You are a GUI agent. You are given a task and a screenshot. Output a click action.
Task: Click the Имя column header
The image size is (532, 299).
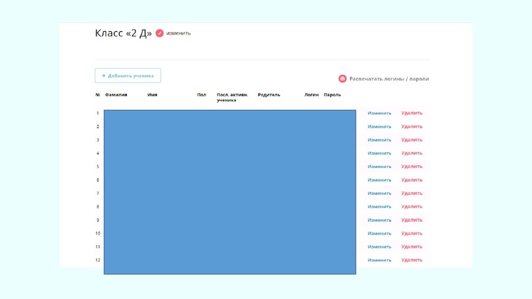tap(152, 95)
